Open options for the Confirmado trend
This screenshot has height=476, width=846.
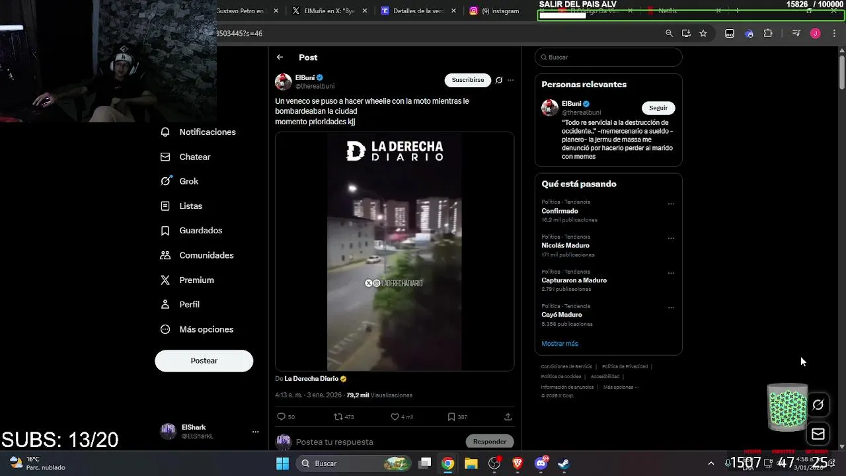671,204
